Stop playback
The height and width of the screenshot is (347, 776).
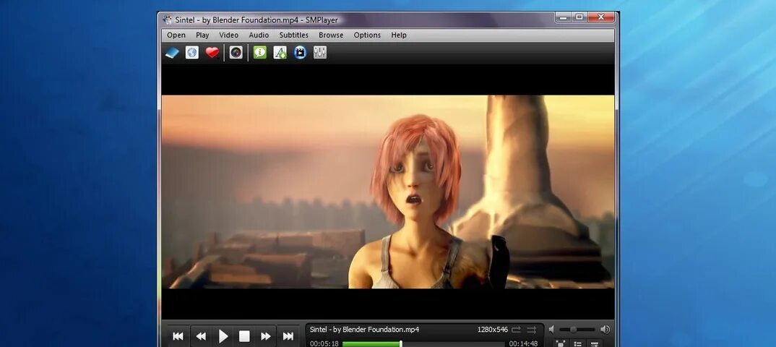(244, 337)
